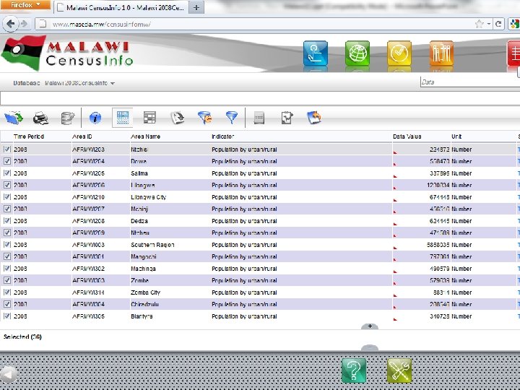
Task: Sort by Time Period column header
Action: [x=28, y=136]
